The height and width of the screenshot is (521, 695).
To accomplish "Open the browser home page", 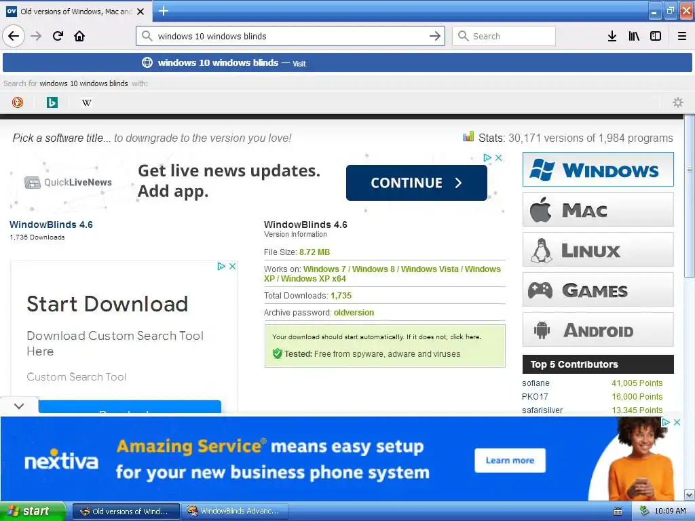I will pos(79,36).
